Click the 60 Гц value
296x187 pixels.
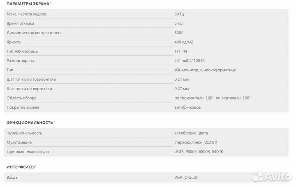(x=179, y=14)
